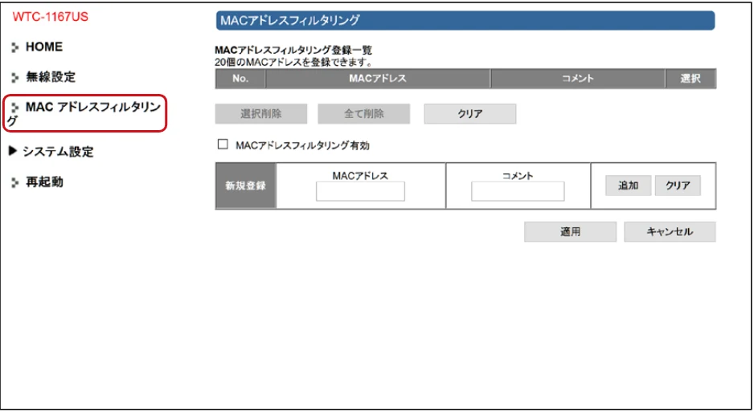The width and height of the screenshot is (754, 412).
Task: Click the 全て削除 button
Action: coord(364,114)
